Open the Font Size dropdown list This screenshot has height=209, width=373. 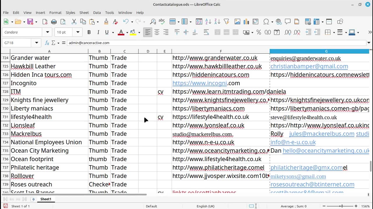[78, 32]
